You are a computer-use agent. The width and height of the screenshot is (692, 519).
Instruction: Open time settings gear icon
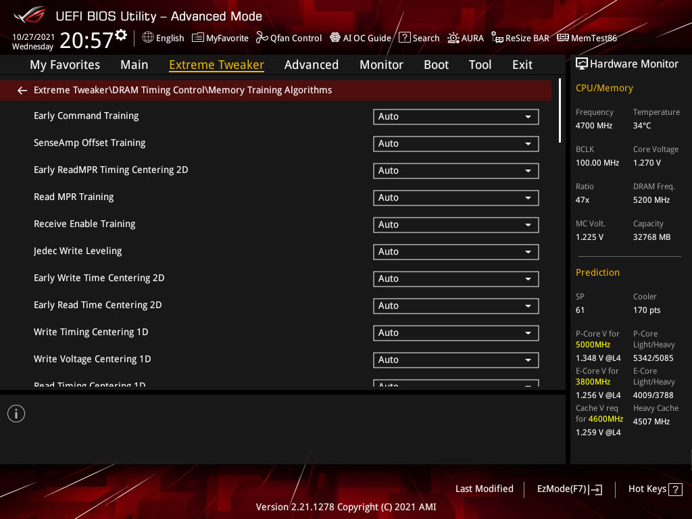(121, 34)
